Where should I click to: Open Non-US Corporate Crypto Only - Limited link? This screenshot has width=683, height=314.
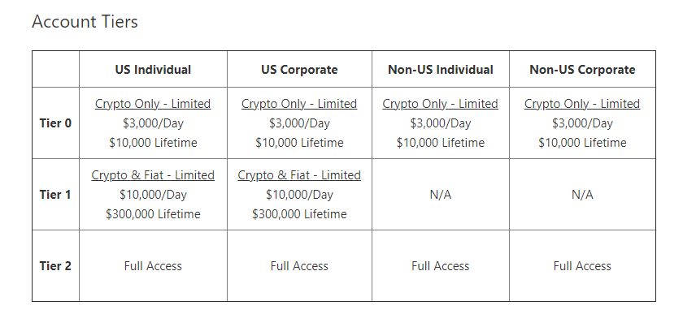click(x=582, y=104)
